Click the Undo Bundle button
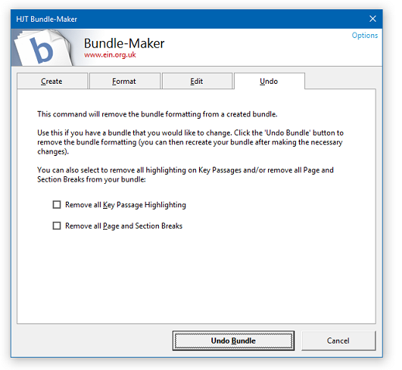402x370 pixels. (x=233, y=341)
